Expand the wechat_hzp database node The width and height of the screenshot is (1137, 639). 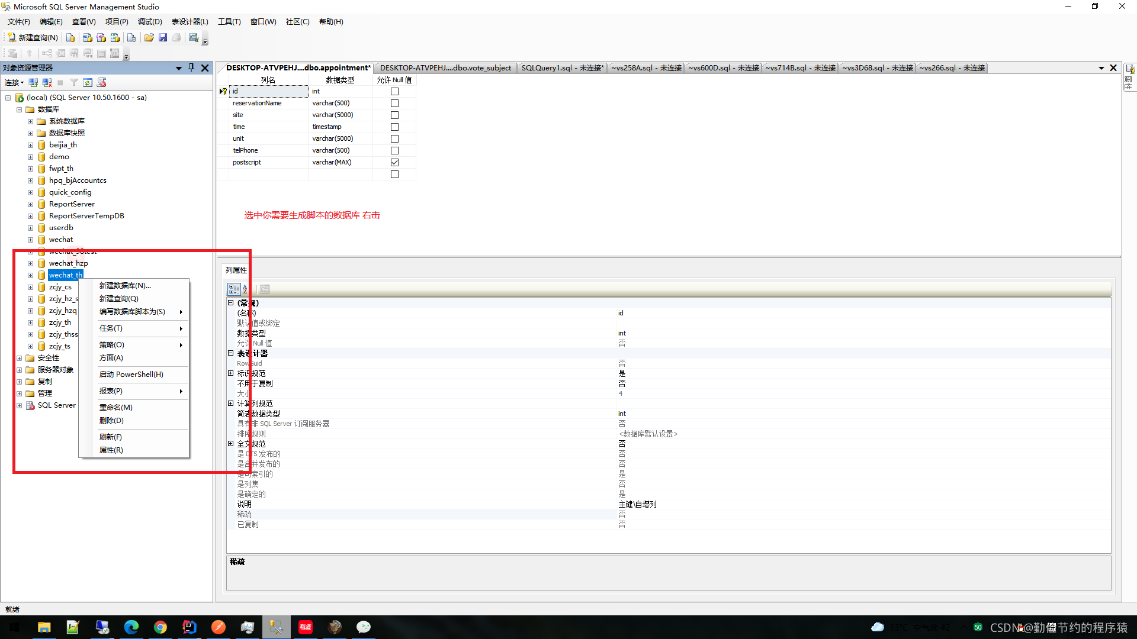coord(30,264)
